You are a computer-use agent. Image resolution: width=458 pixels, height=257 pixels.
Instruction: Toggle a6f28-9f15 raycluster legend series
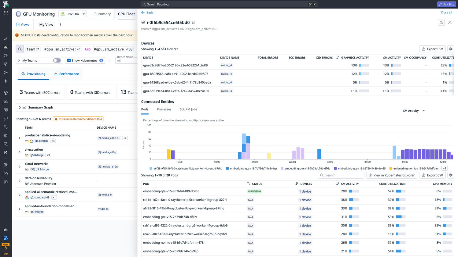186,169
